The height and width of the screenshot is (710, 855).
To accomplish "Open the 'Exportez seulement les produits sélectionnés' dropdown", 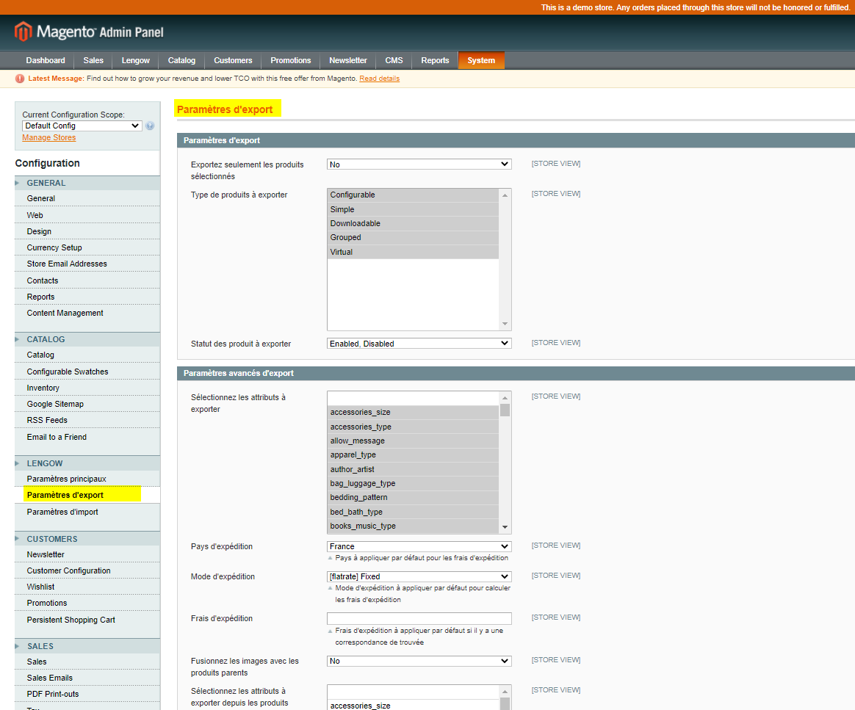I will 419,164.
